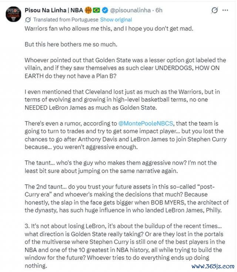Click 'Show original' to view Portuguese text
This screenshot has width=237, height=272.
(x=116, y=20)
